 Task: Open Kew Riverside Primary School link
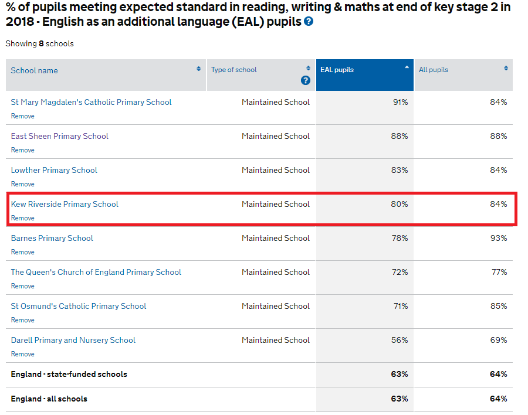click(x=65, y=205)
